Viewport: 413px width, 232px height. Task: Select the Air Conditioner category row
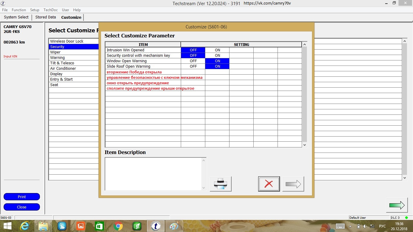74,69
